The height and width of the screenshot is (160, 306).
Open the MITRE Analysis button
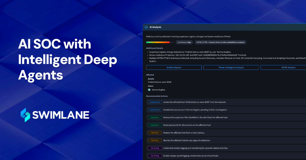point(283,67)
